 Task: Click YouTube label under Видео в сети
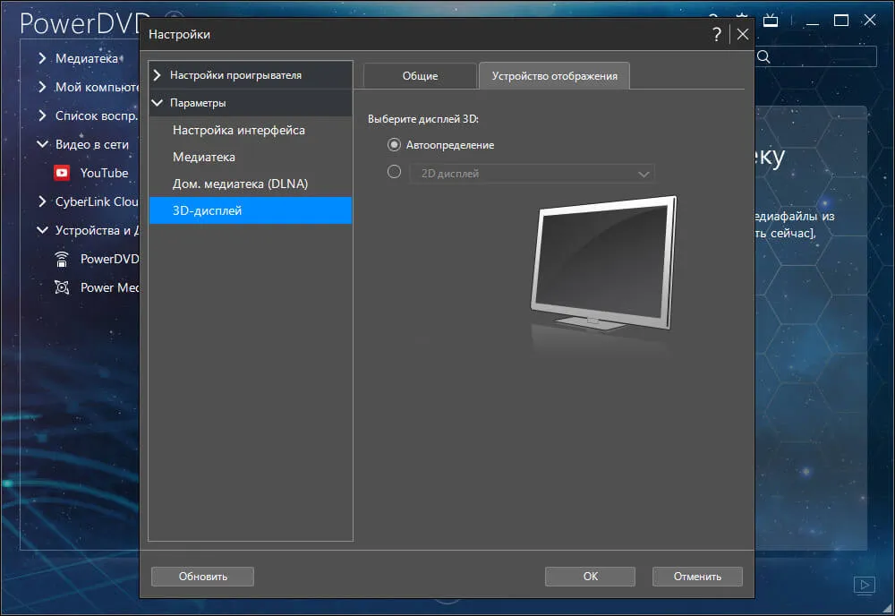(x=104, y=173)
